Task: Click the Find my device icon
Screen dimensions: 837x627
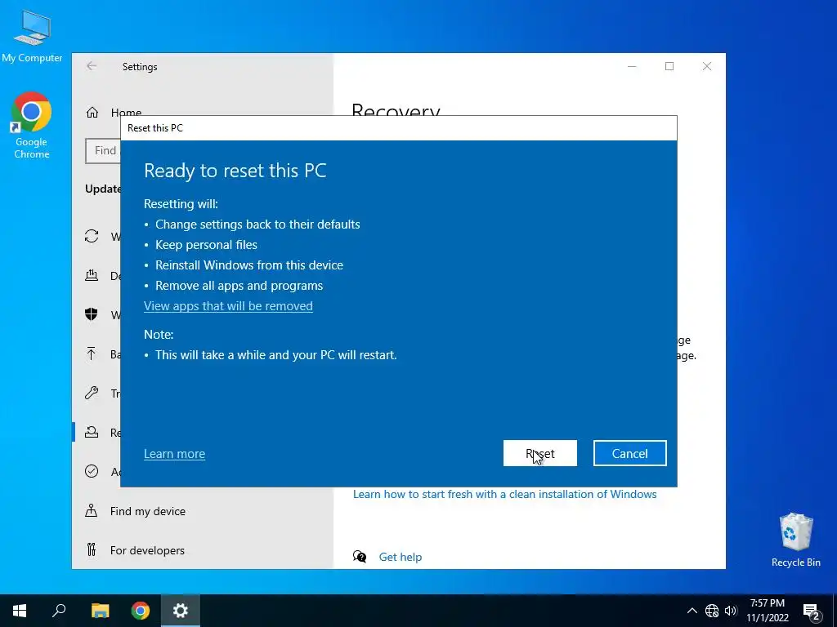Action: click(x=92, y=511)
